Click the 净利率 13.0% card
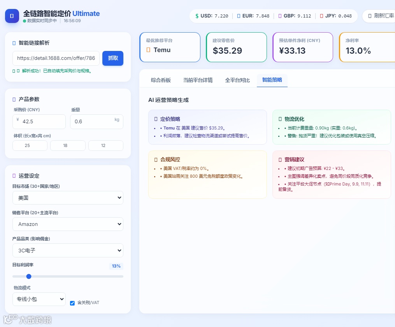This screenshot has height=327, width=395. [367, 47]
